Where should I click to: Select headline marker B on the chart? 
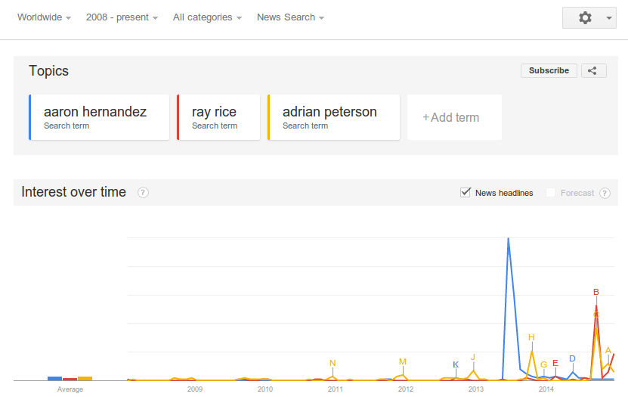point(596,292)
